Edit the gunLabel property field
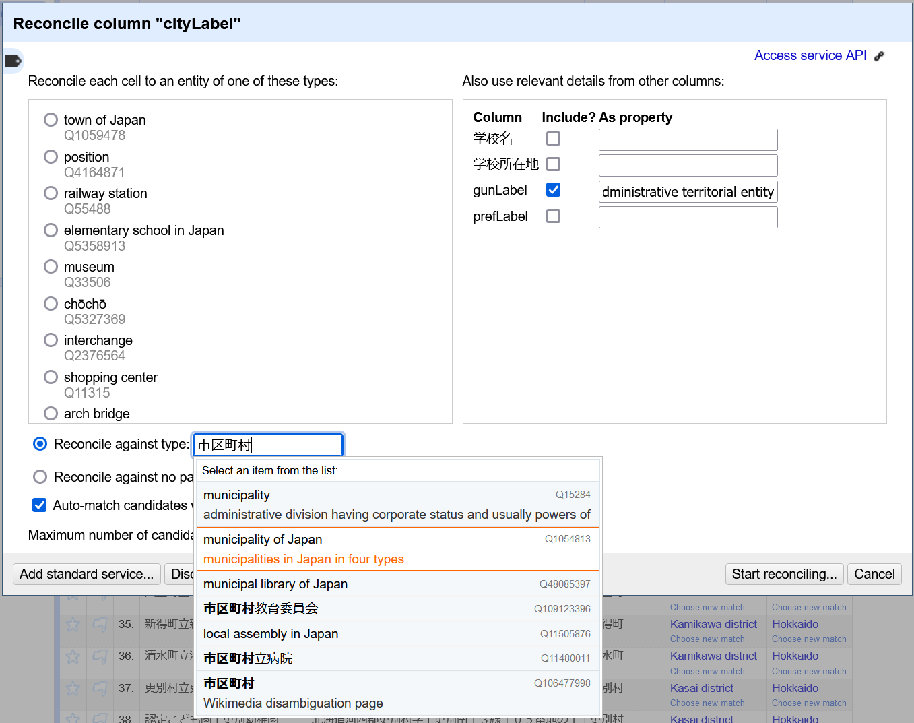This screenshot has height=723, width=914. tap(688, 192)
